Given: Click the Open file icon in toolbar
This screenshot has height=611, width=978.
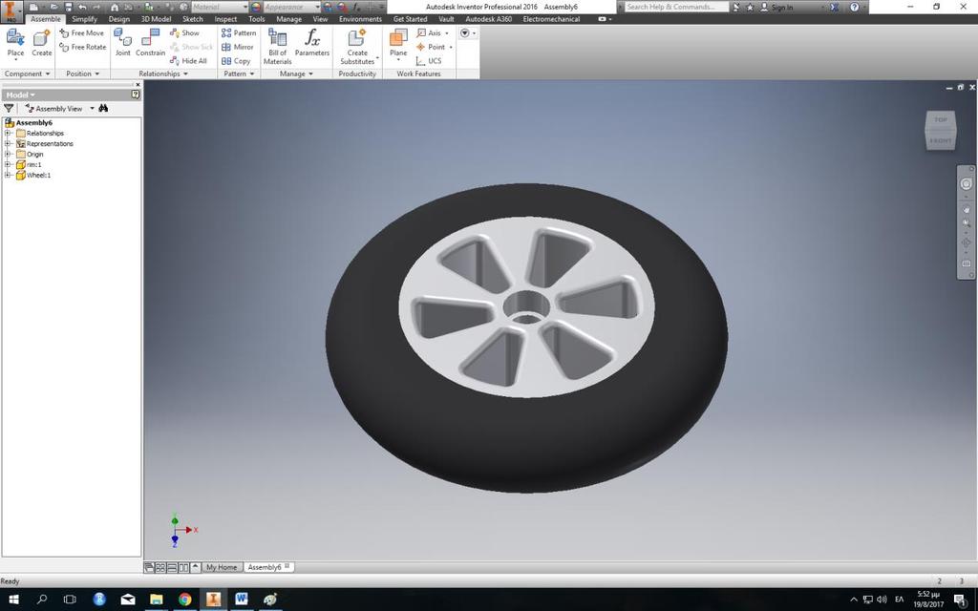Looking at the screenshot, I should [54, 7].
